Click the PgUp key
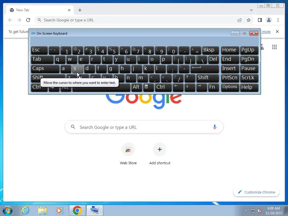 pyautogui.click(x=249, y=50)
